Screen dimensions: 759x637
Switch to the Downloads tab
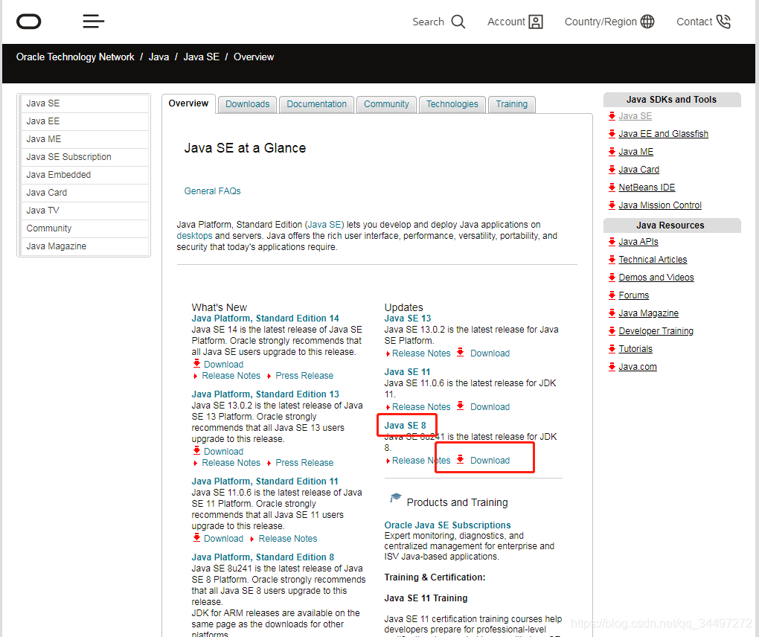click(247, 104)
